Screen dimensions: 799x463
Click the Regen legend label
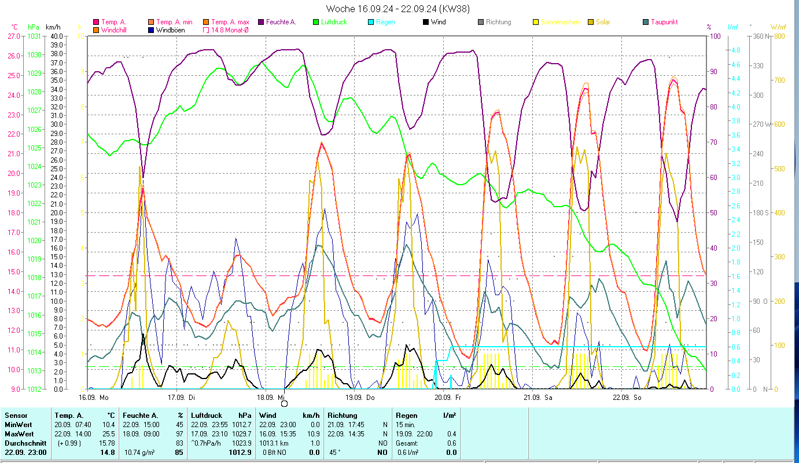tap(386, 22)
